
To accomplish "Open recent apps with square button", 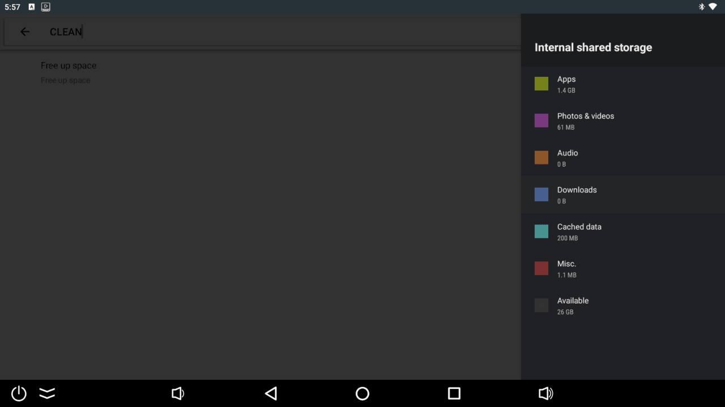I will tap(454, 393).
